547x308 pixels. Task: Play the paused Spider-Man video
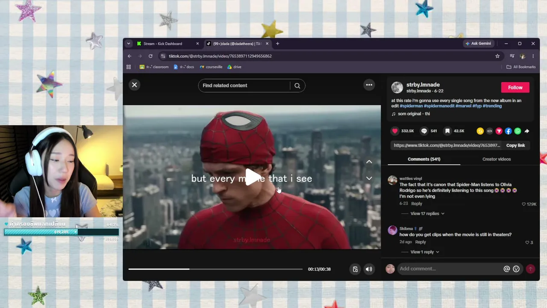pyautogui.click(x=253, y=178)
